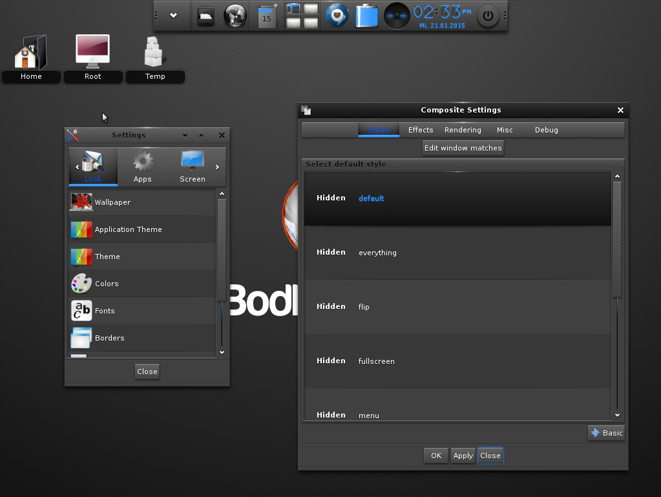Select the bottom-right virtual desktop in pager
The height and width of the screenshot is (497, 661).
point(311,23)
